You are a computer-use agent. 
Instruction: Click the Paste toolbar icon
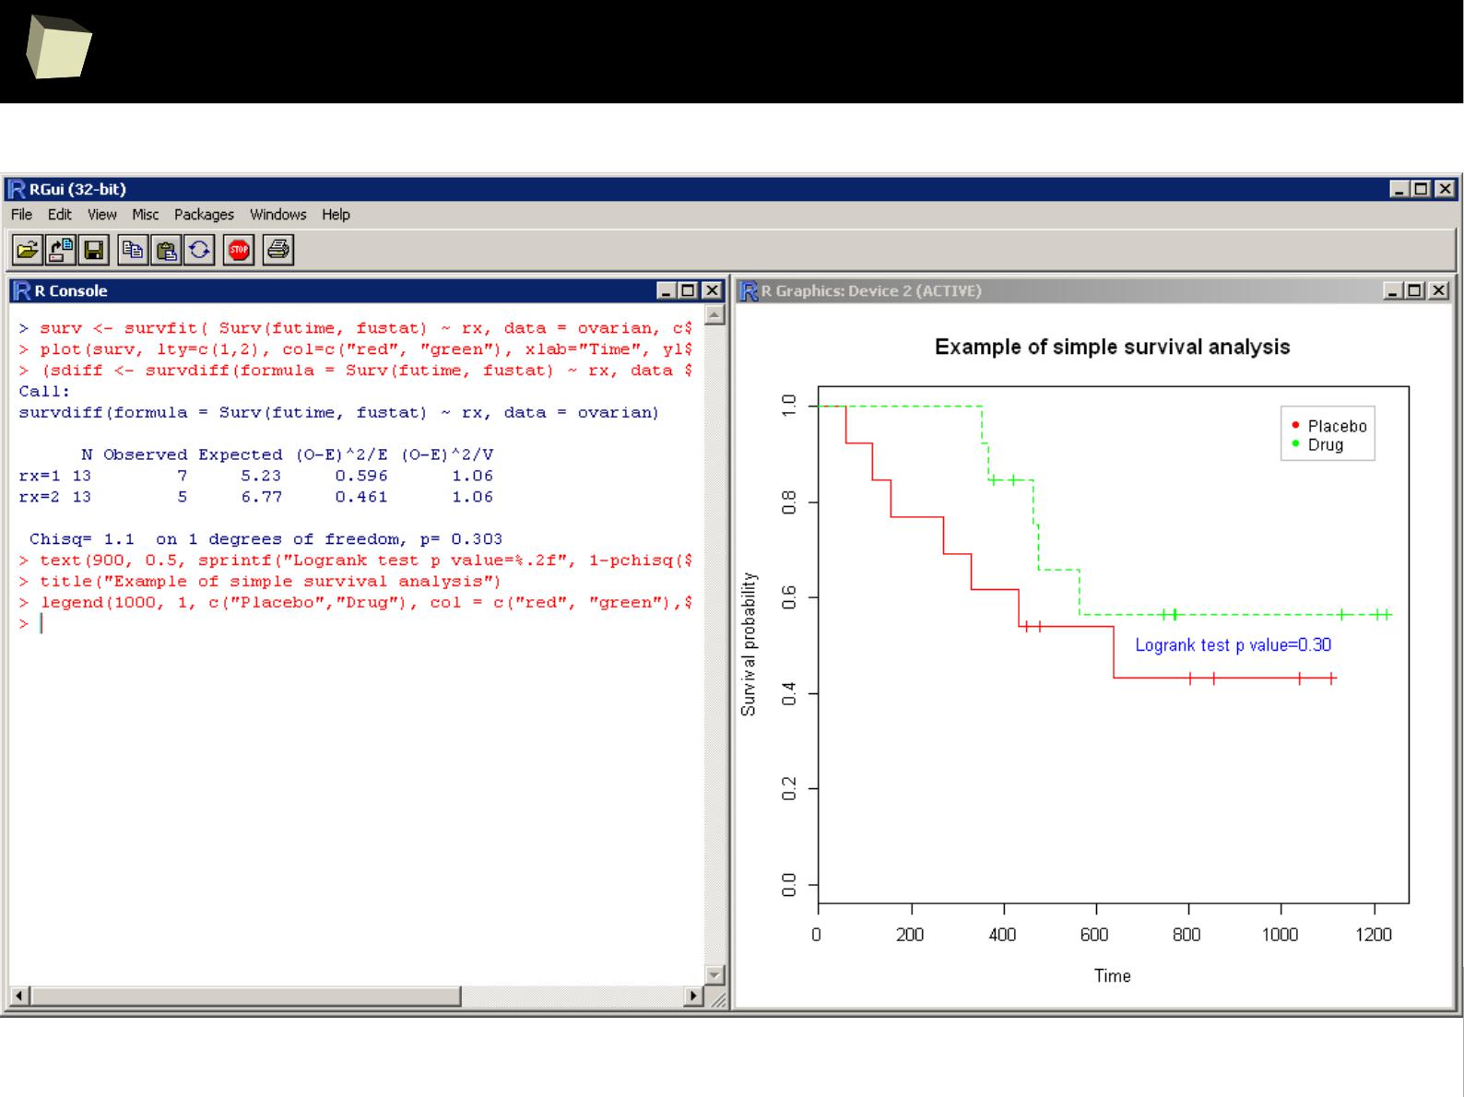pyautogui.click(x=167, y=250)
